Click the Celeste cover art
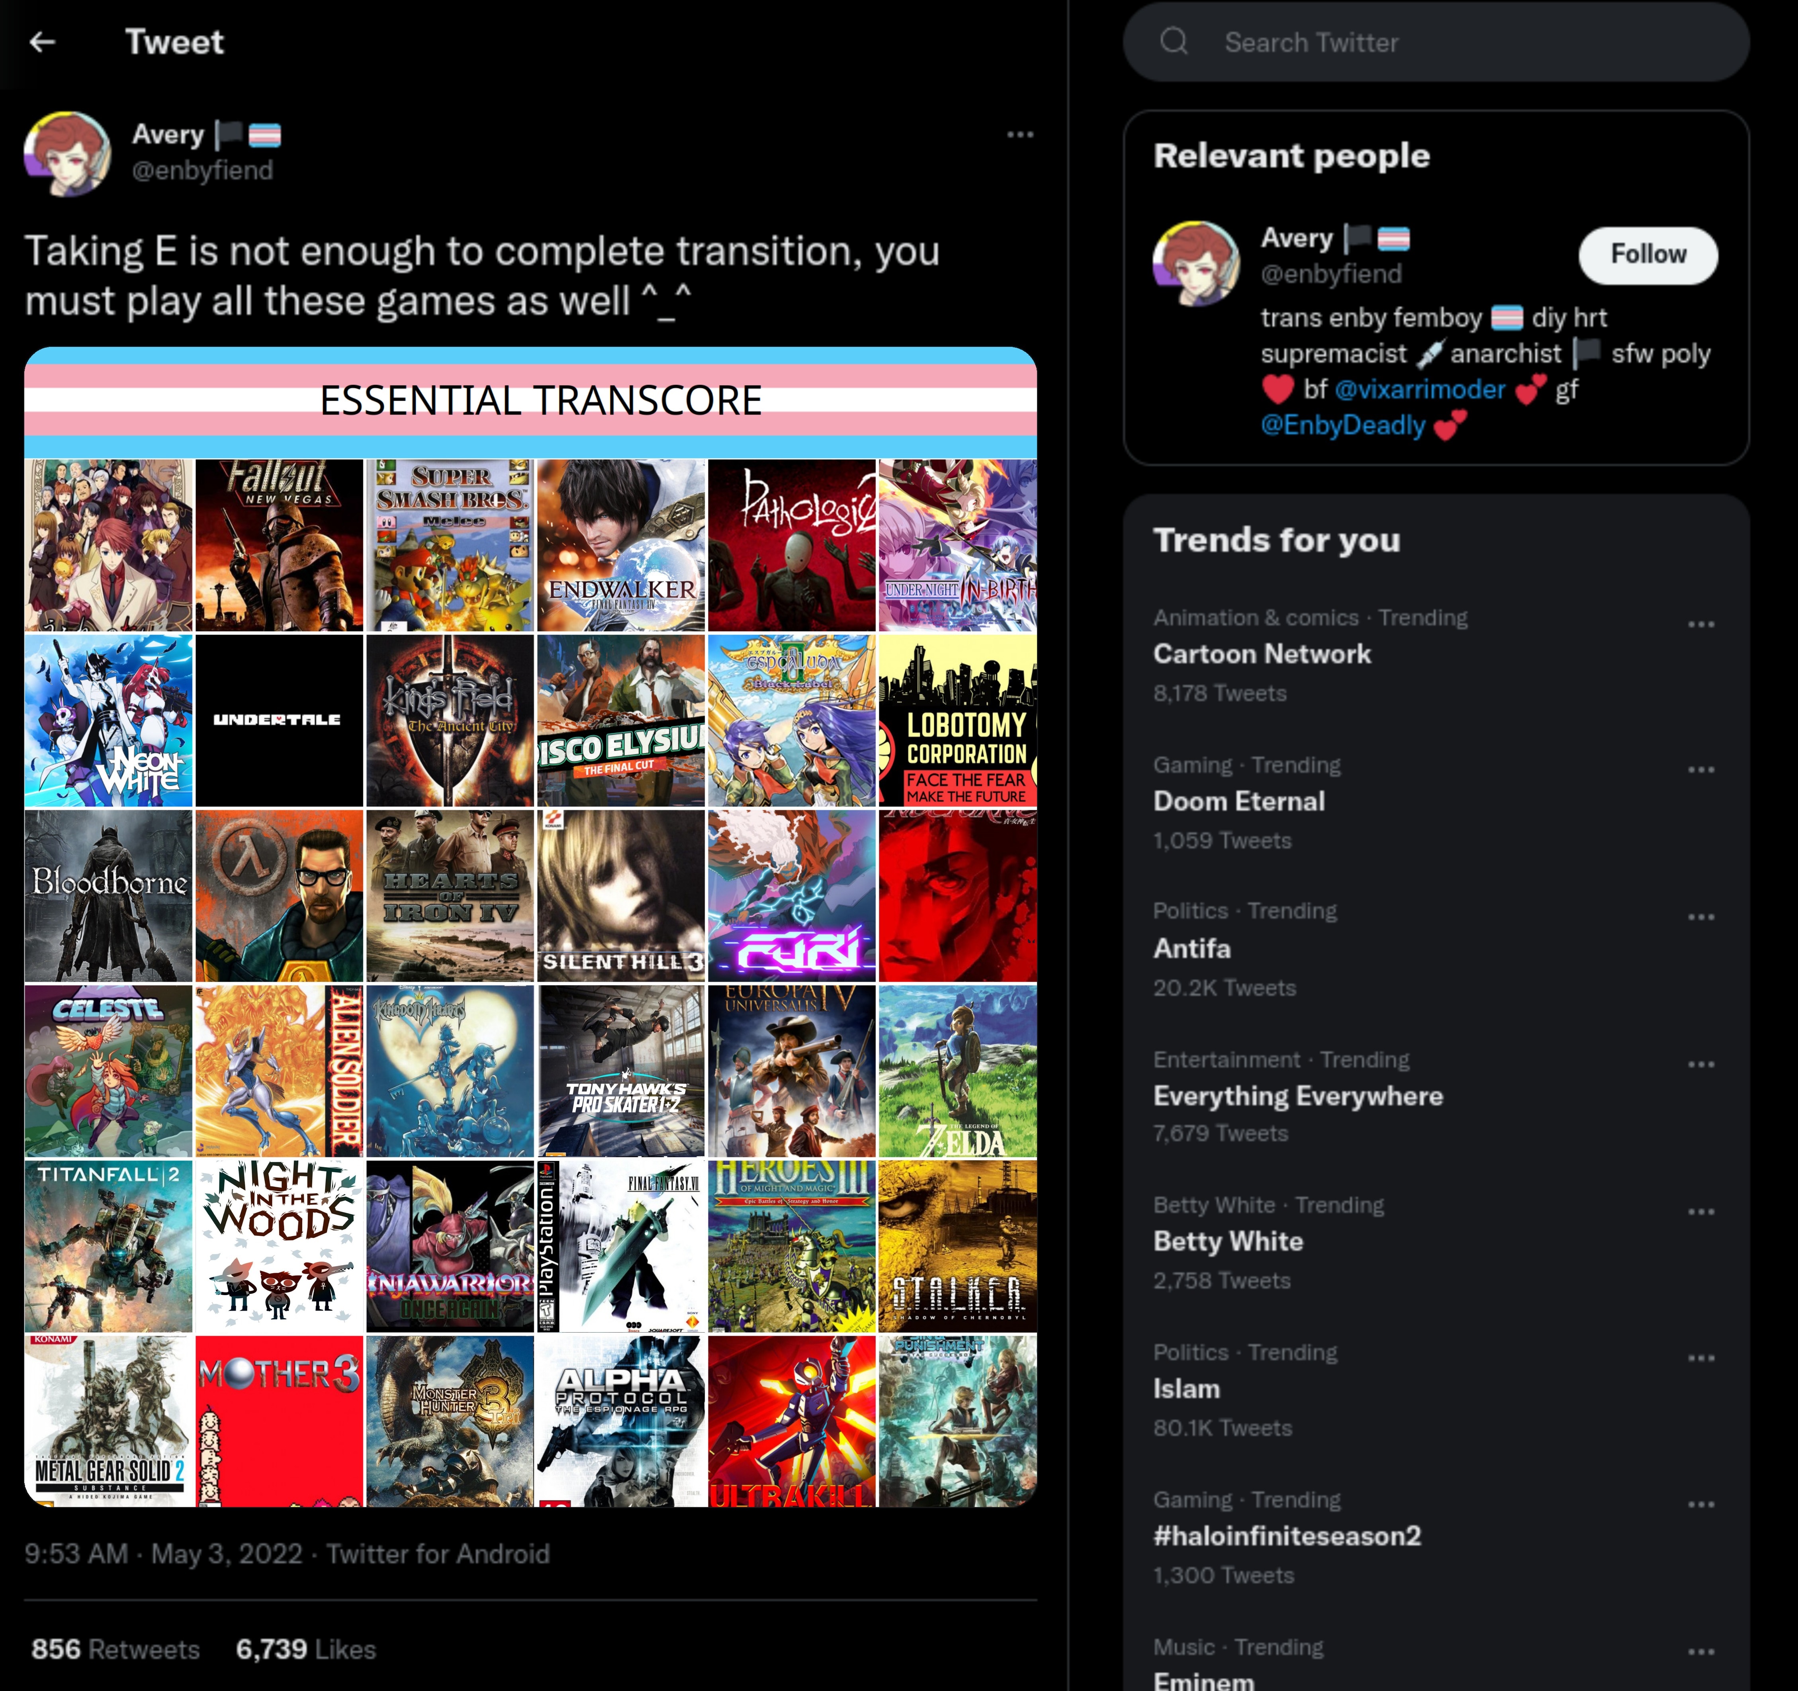The image size is (1798, 1691). (109, 1071)
